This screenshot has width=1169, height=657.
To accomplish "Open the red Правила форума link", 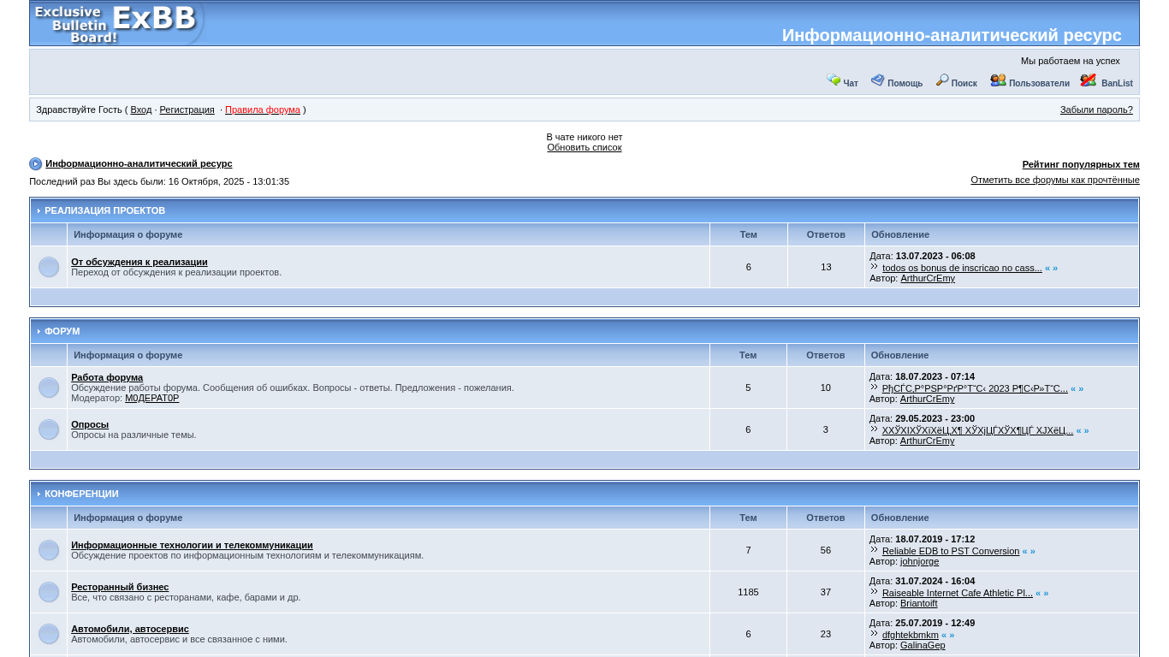I will coord(263,109).
